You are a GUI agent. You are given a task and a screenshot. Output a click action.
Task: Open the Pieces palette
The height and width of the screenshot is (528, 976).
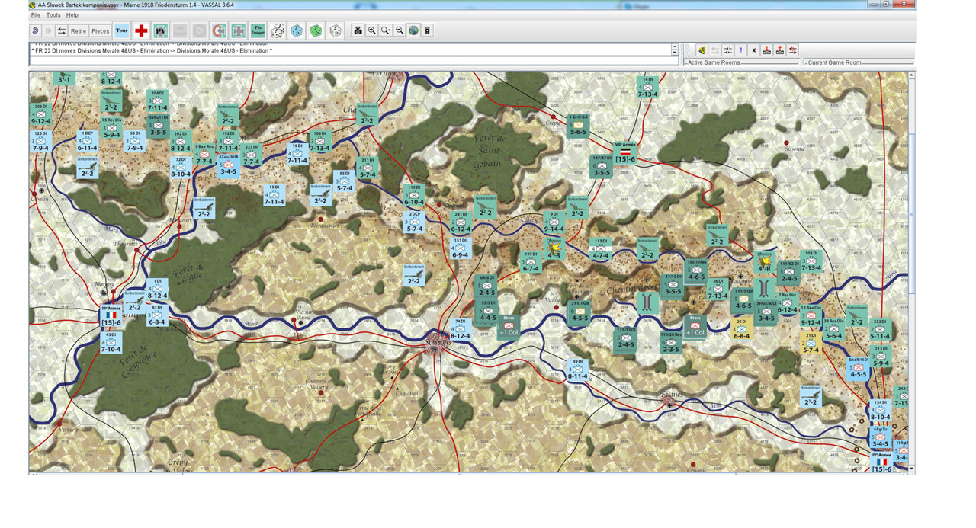(101, 30)
